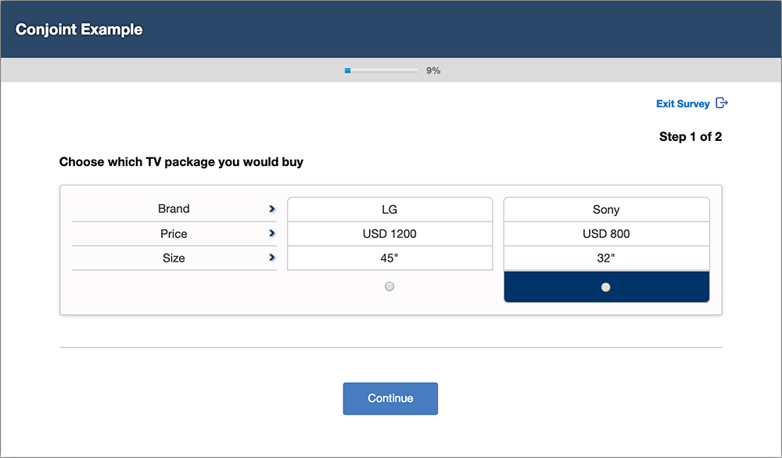Click the 45" size cell
Viewport: 782px width, 458px height.
(389, 258)
